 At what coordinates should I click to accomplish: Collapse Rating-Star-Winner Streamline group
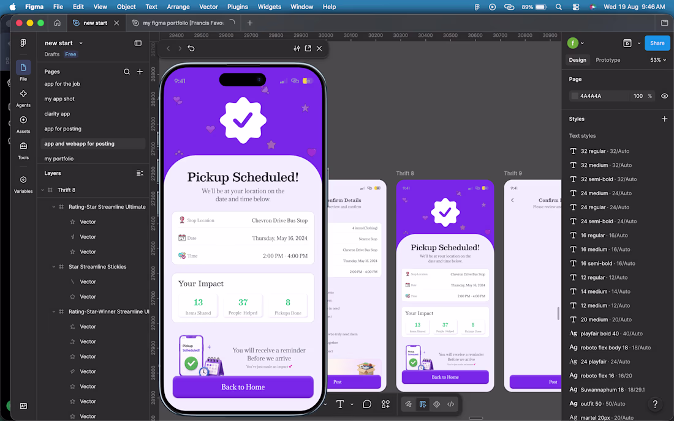click(54, 311)
